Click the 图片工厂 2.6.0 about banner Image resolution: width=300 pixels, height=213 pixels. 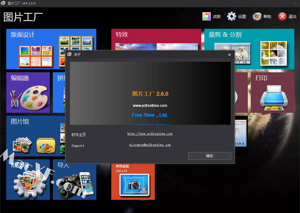(x=150, y=94)
